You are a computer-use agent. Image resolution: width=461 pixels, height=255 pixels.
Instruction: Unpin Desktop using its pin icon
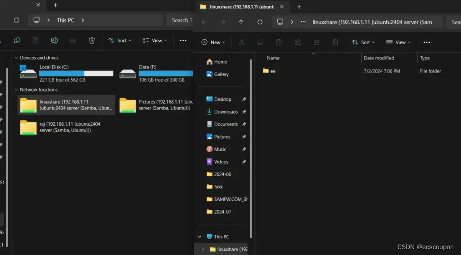pos(244,99)
